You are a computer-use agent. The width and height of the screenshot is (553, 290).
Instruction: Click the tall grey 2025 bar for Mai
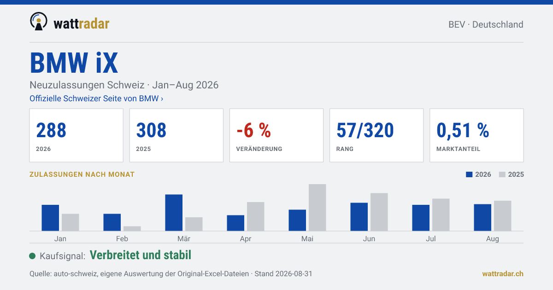pyautogui.click(x=318, y=208)
